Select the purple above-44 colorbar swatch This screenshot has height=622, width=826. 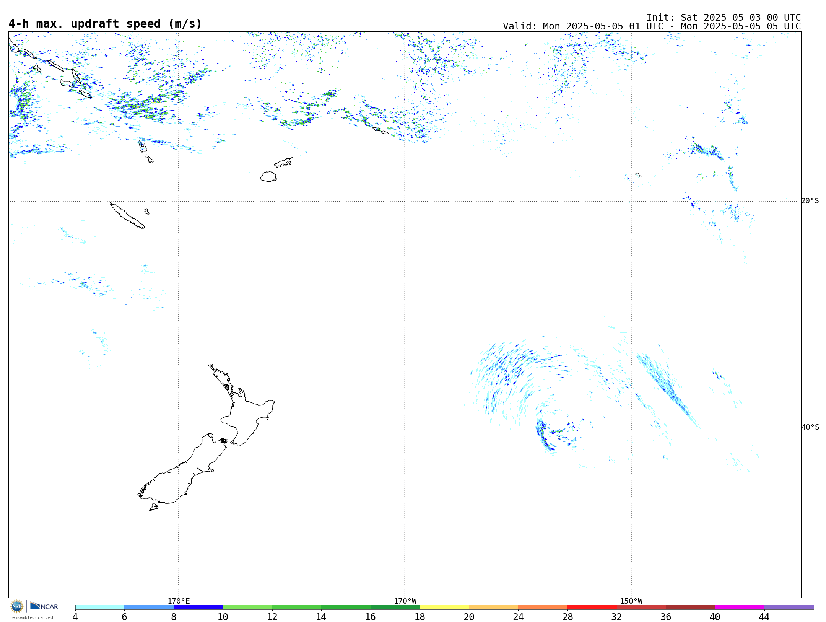789,607
